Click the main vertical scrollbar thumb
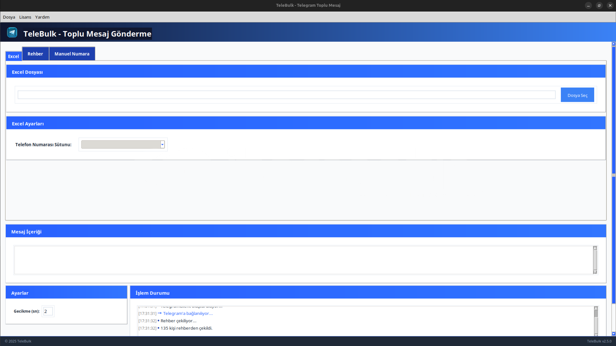The width and height of the screenshot is (616, 346). point(614,175)
